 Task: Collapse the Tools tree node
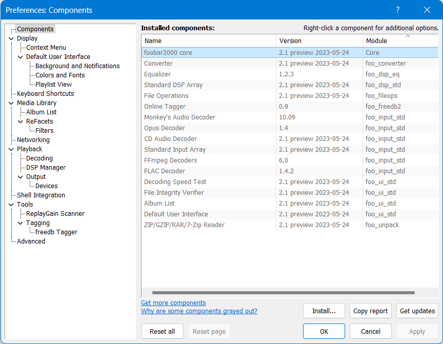coord(11,205)
